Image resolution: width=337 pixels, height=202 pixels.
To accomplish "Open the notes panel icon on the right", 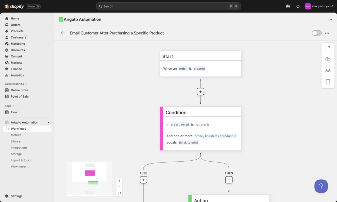I will pos(328,48).
